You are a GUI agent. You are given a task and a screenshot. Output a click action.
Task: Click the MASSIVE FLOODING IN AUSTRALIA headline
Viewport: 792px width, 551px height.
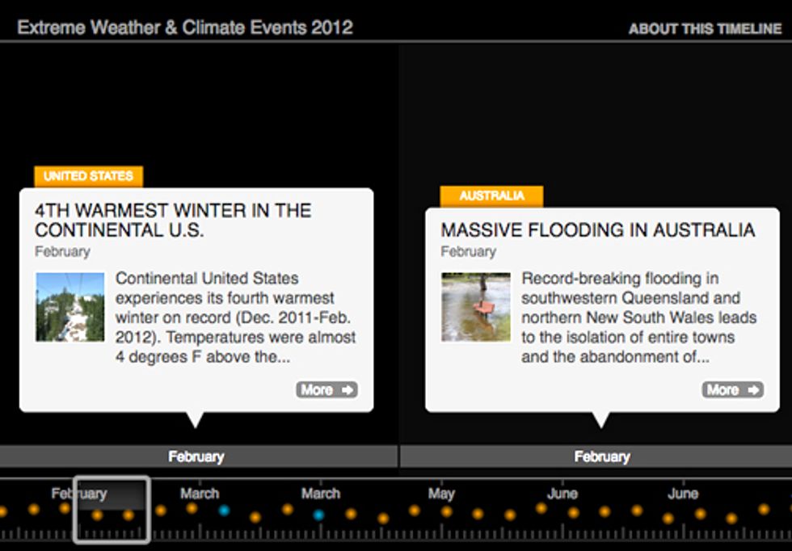tap(597, 230)
